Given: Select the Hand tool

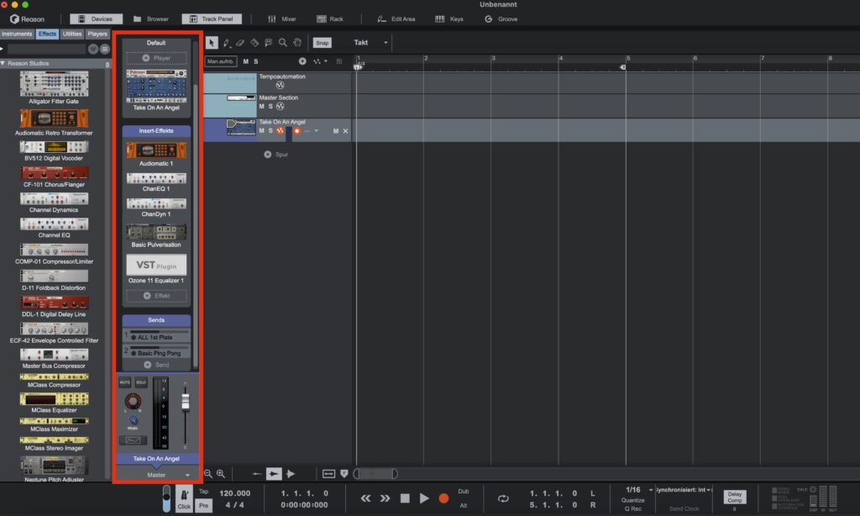Looking at the screenshot, I should [x=297, y=42].
